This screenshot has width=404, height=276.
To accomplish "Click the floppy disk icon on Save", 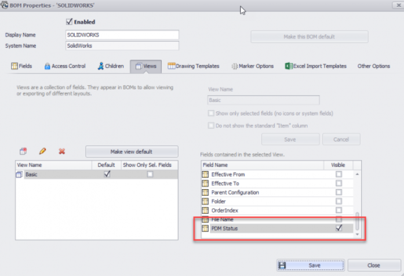I will (282, 265).
